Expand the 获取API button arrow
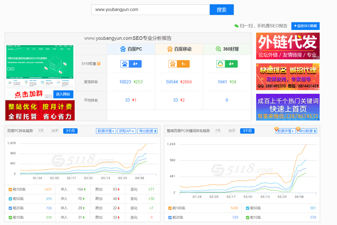This screenshot has height=225, width=337. pyautogui.click(x=125, y=131)
